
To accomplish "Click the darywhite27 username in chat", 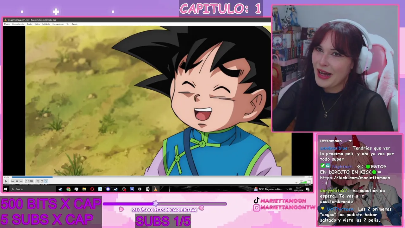I will [333, 191].
